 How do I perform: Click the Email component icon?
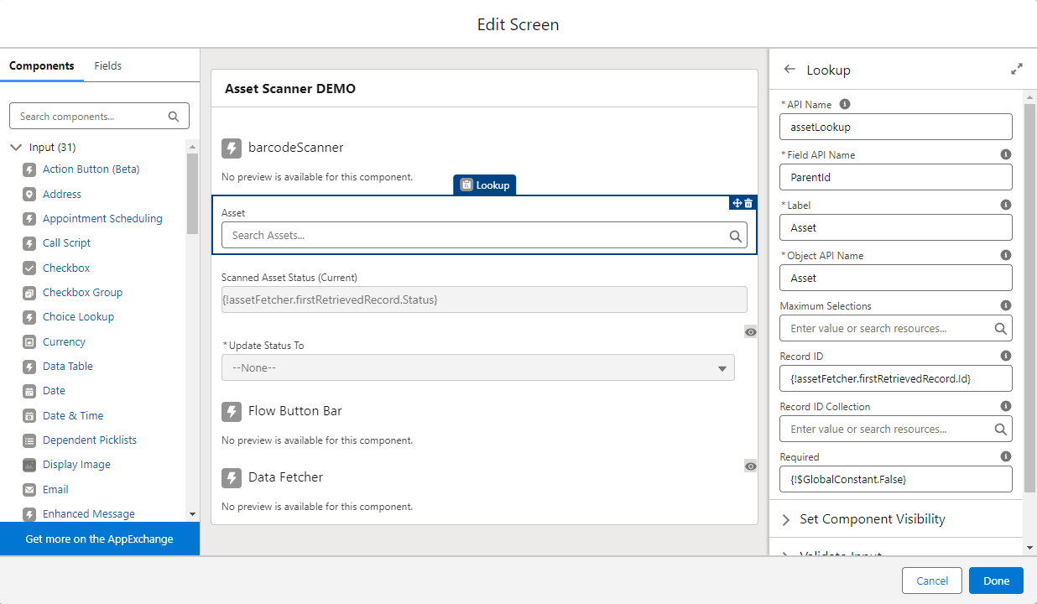(29, 489)
